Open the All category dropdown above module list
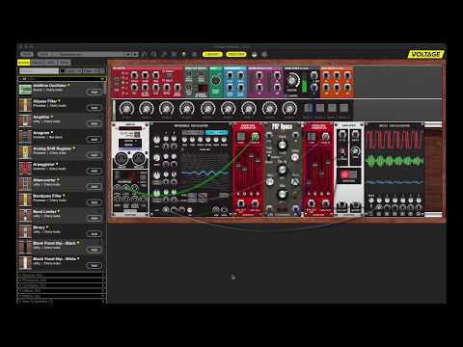This screenshot has width=463, height=347. [62, 79]
